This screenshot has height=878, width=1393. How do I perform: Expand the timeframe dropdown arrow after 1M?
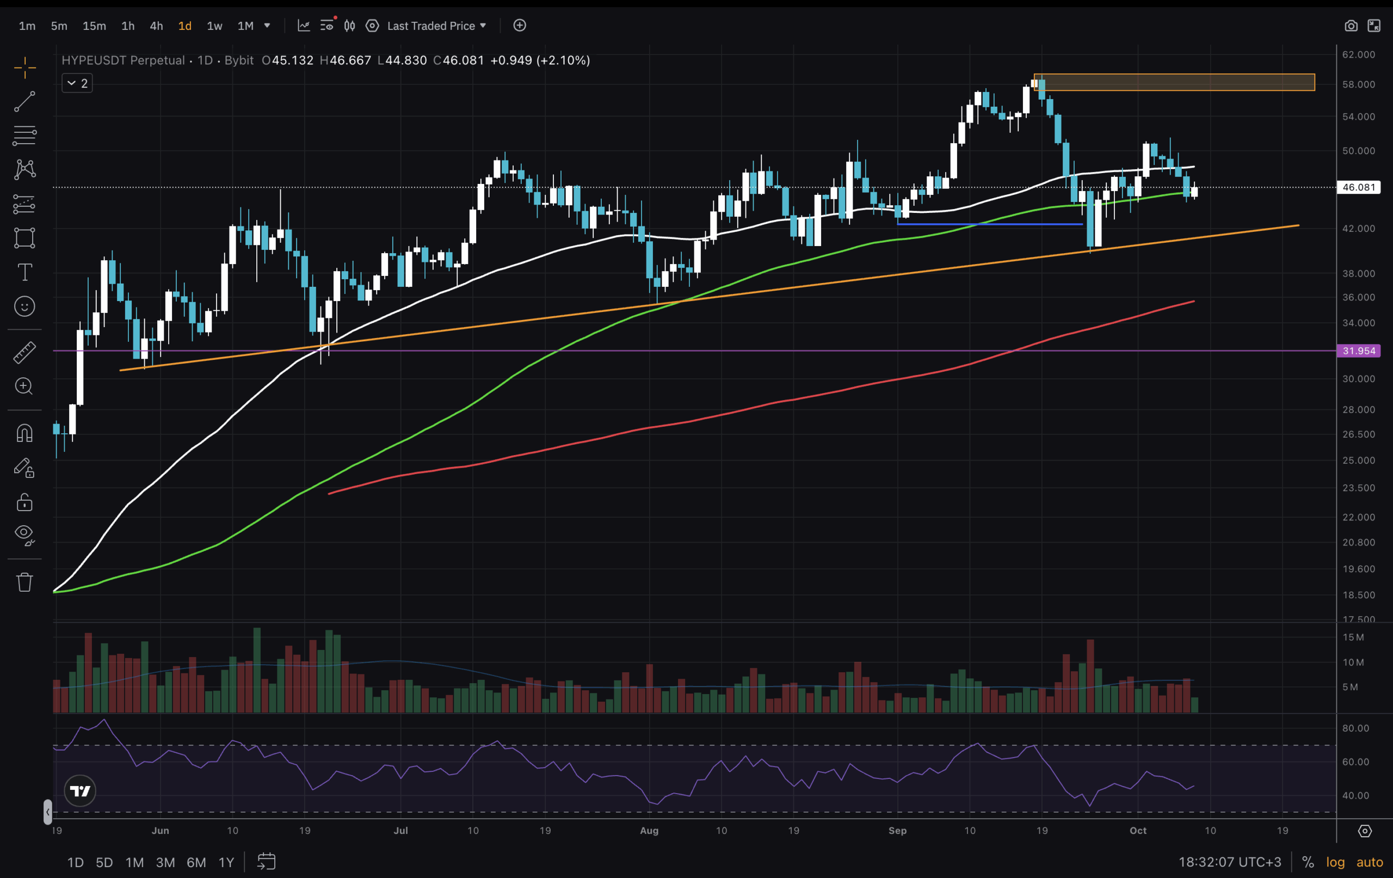(267, 26)
